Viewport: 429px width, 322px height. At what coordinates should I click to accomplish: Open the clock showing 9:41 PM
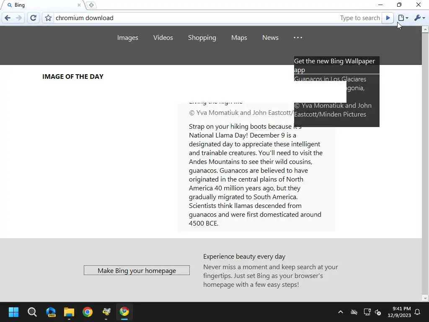[x=399, y=312]
